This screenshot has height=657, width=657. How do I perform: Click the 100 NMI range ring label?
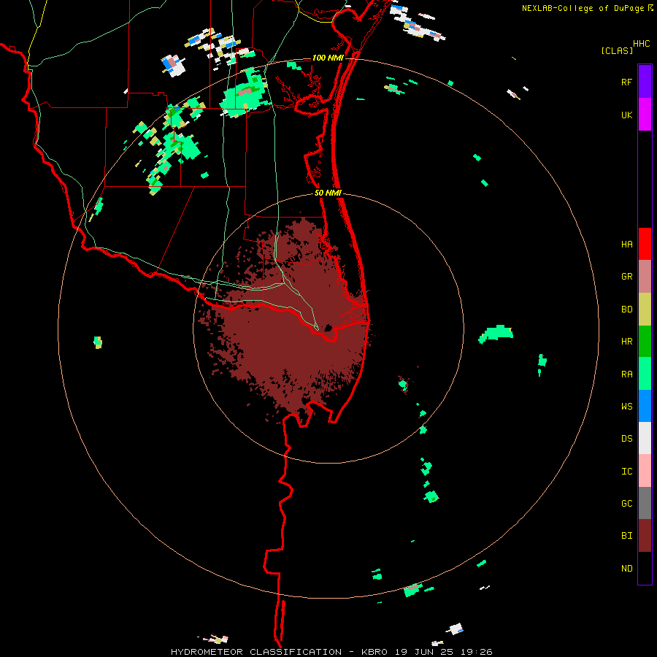coord(327,58)
